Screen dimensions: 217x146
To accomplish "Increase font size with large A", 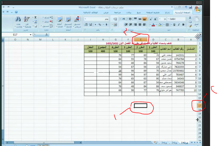I will 155,19.
